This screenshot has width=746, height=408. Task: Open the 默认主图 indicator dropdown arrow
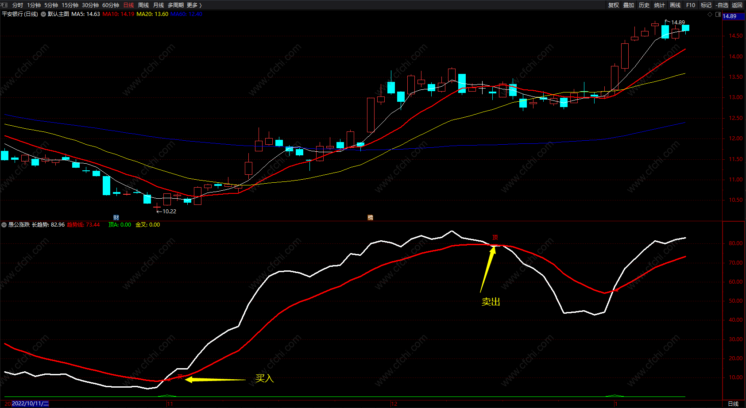point(43,14)
